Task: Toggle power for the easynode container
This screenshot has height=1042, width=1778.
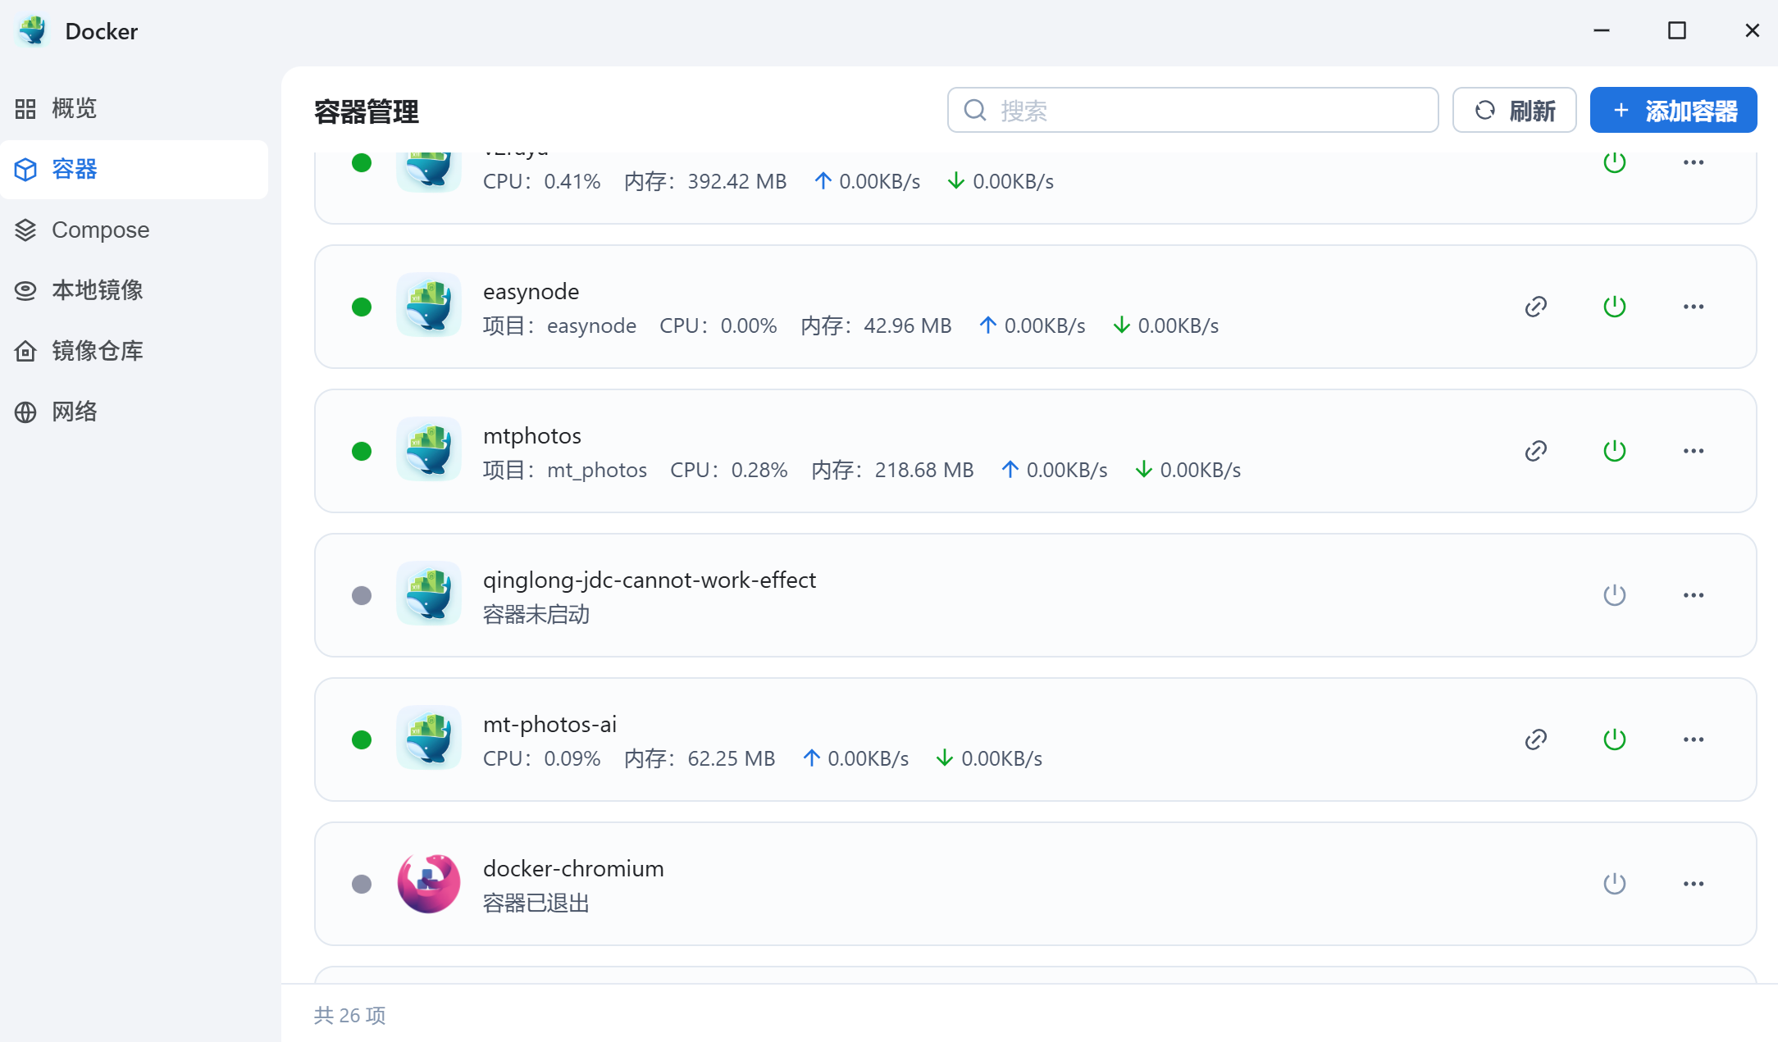Action: pyautogui.click(x=1615, y=307)
